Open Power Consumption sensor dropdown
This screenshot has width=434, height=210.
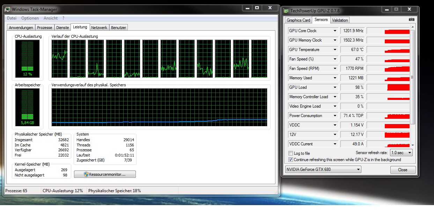335,116
